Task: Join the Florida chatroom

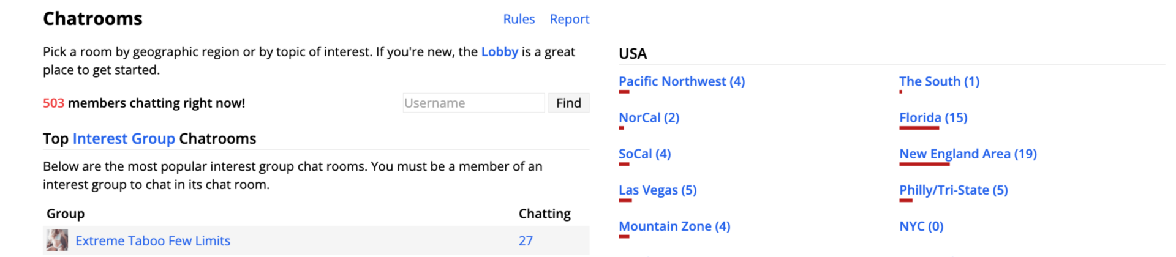Action: pos(933,117)
